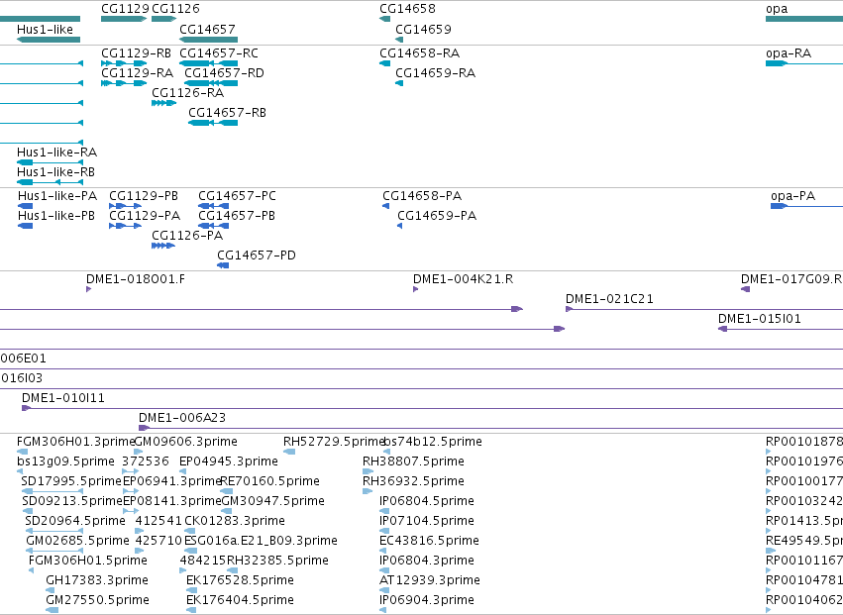Screen dimensions: 843x615
Task: Select the IP07104.5prime EST label
Action: tap(427, 521)
